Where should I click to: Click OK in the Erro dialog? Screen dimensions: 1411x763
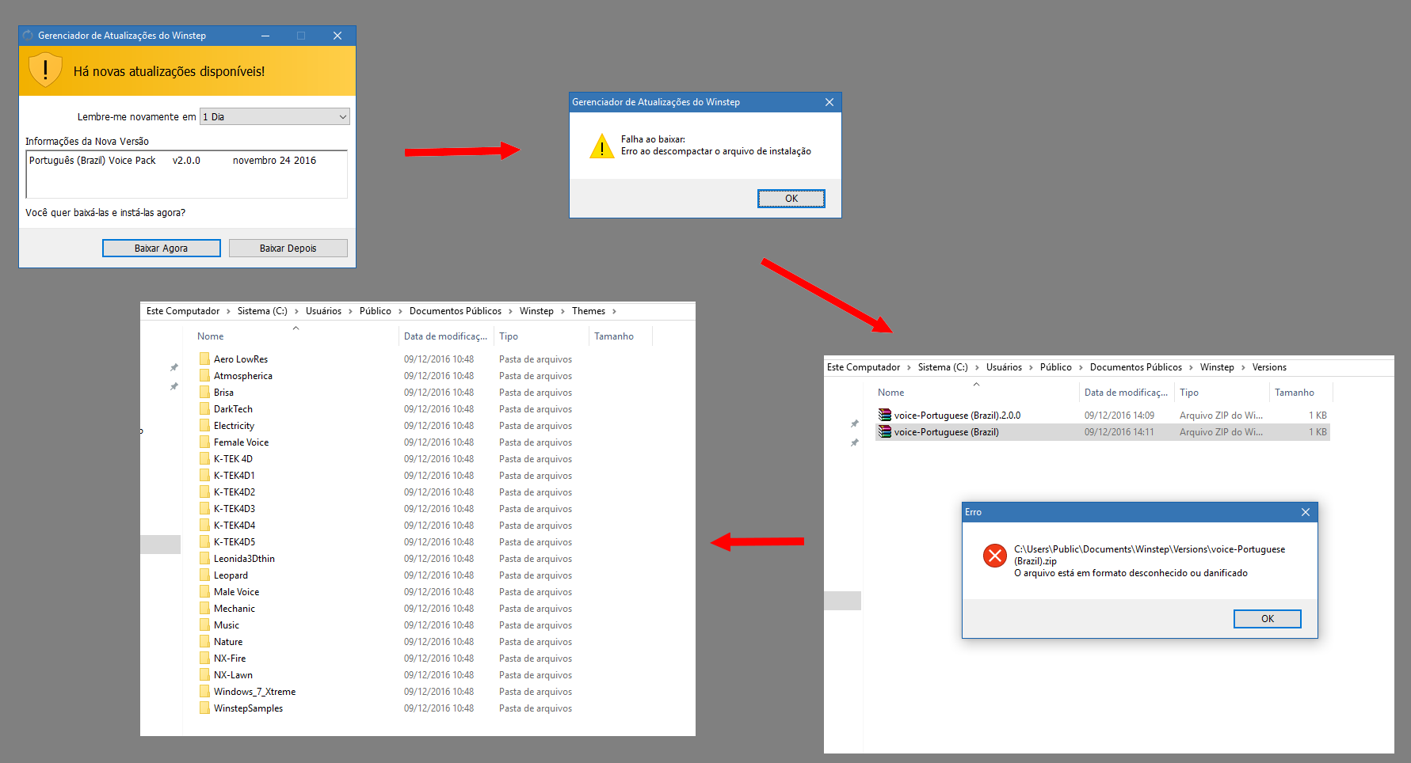[1267, 619]
